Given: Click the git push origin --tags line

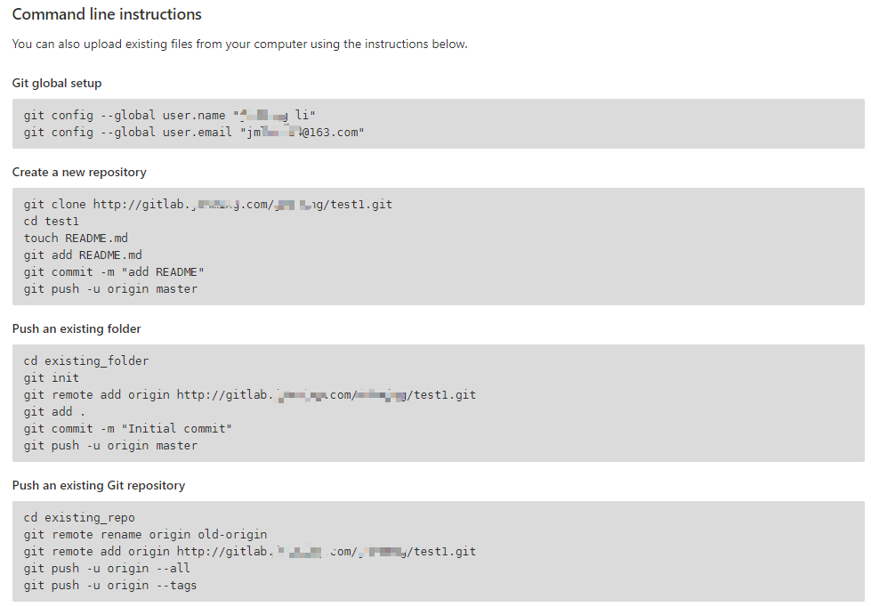Looking at the screenshot, I should [110, 586].
